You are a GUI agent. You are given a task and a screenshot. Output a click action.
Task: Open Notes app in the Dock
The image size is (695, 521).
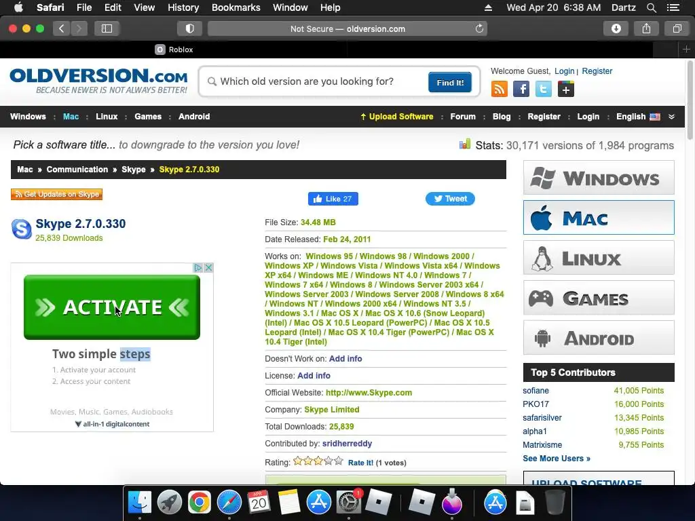[289, 503]
